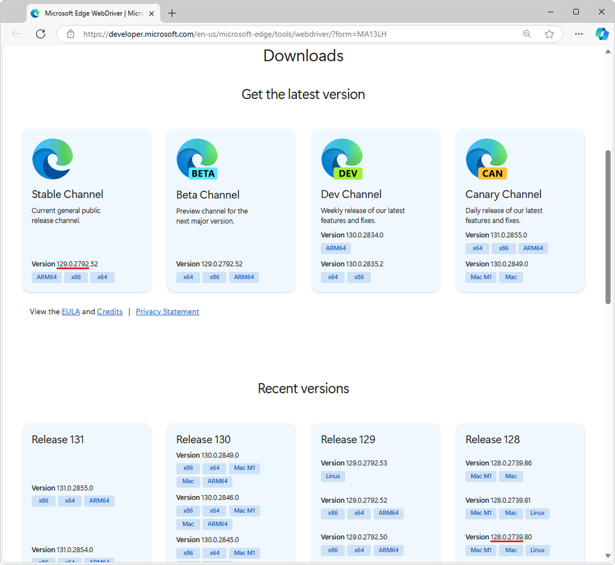Download Beta Channel x86 driver

click(x=215, y=277)
